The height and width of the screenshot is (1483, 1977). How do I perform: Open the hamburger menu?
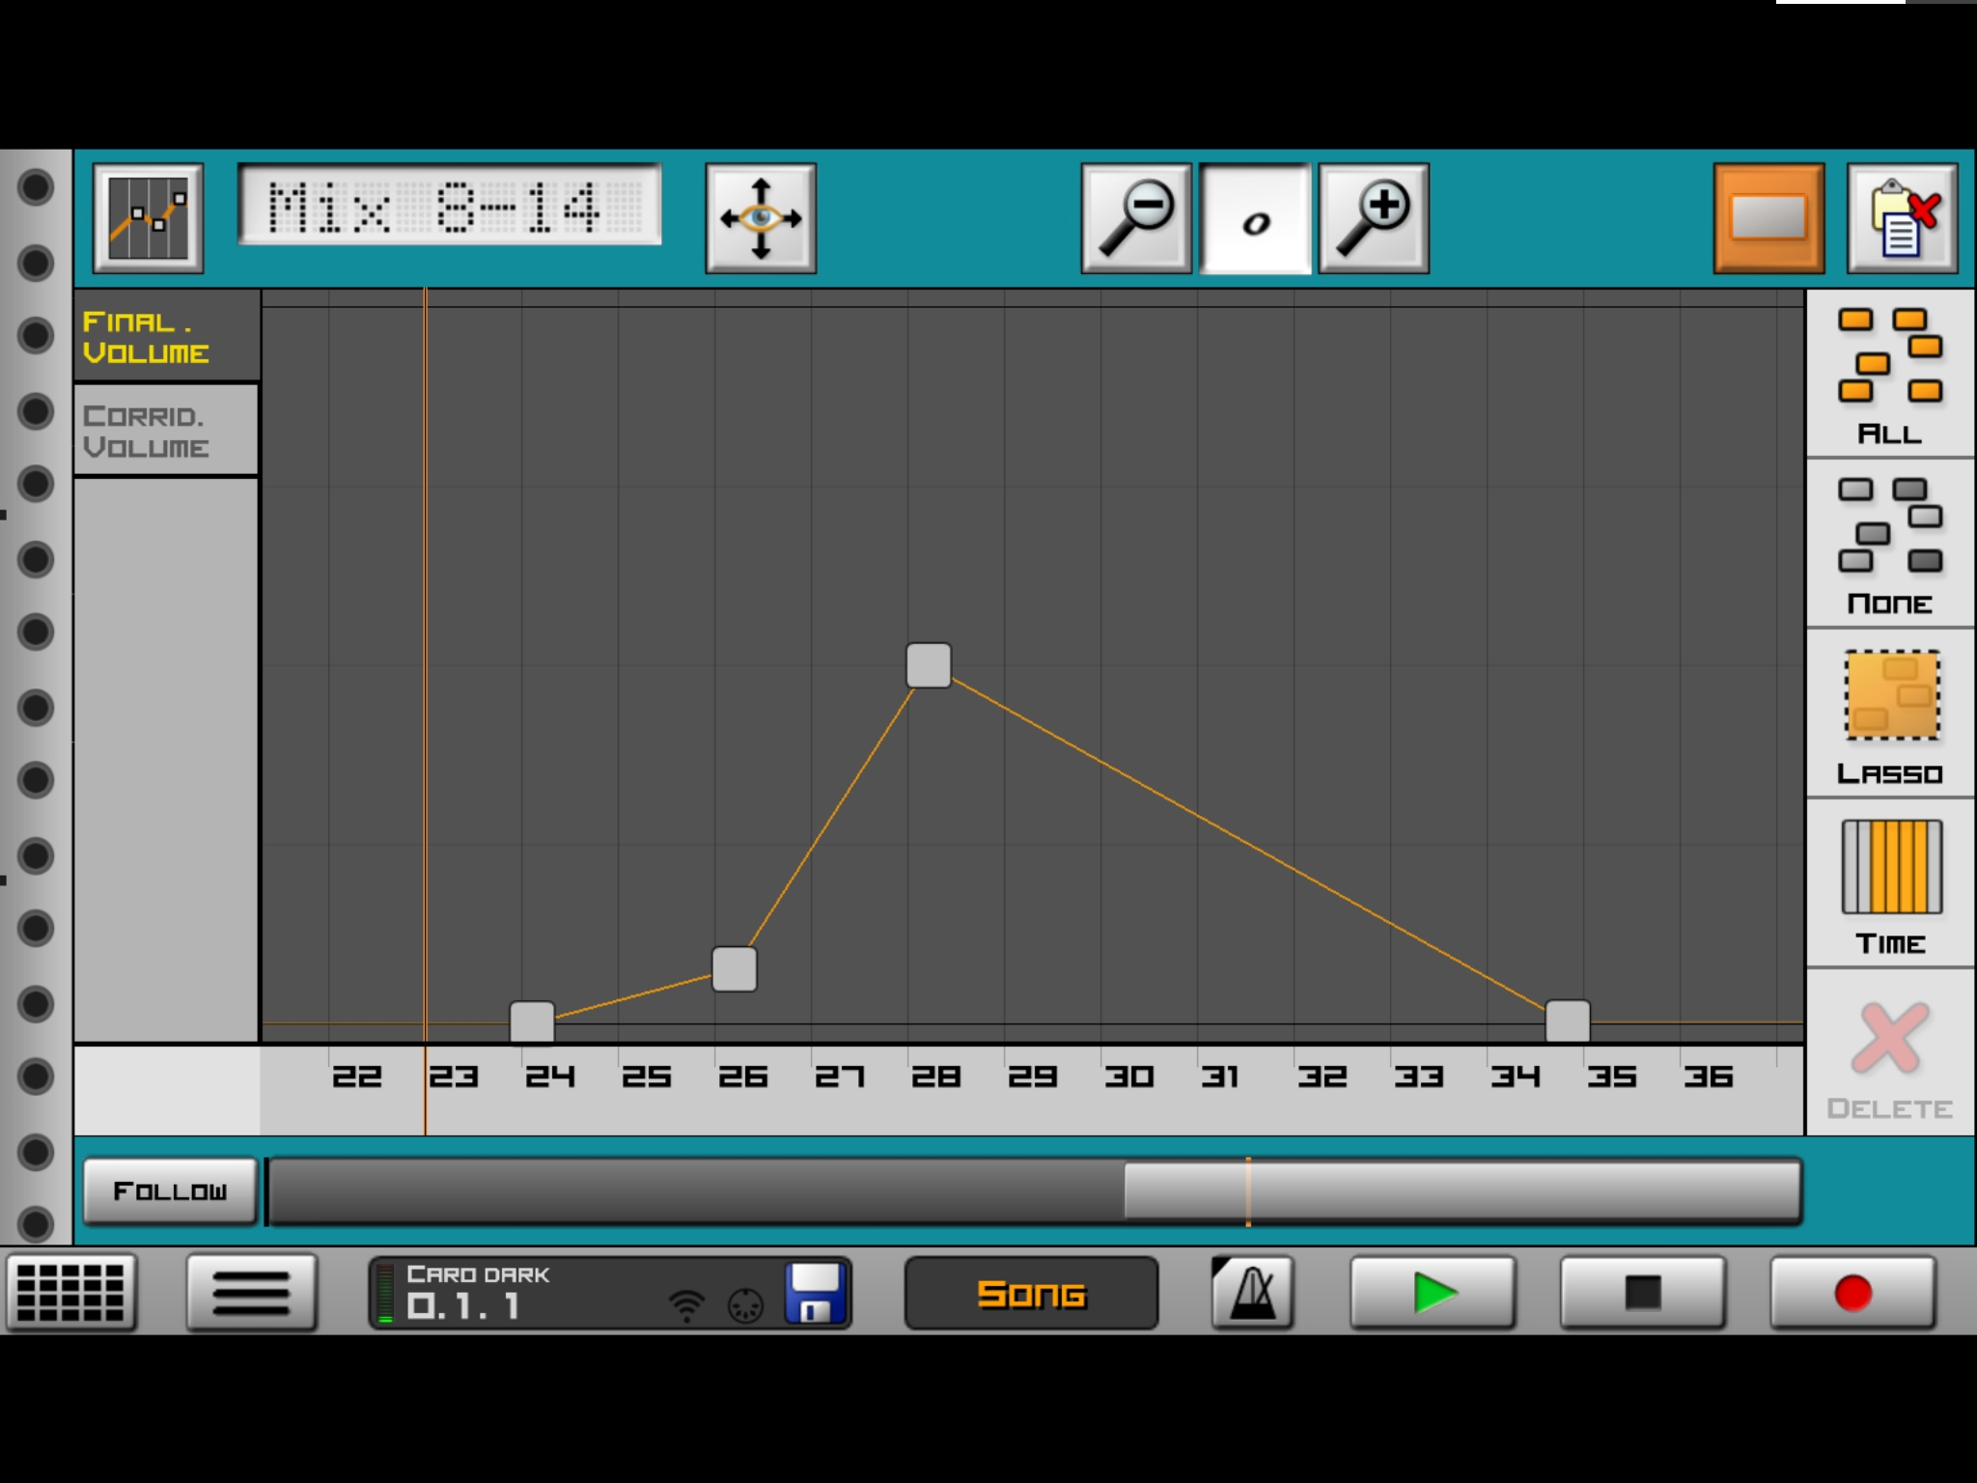click(251, 1292)
